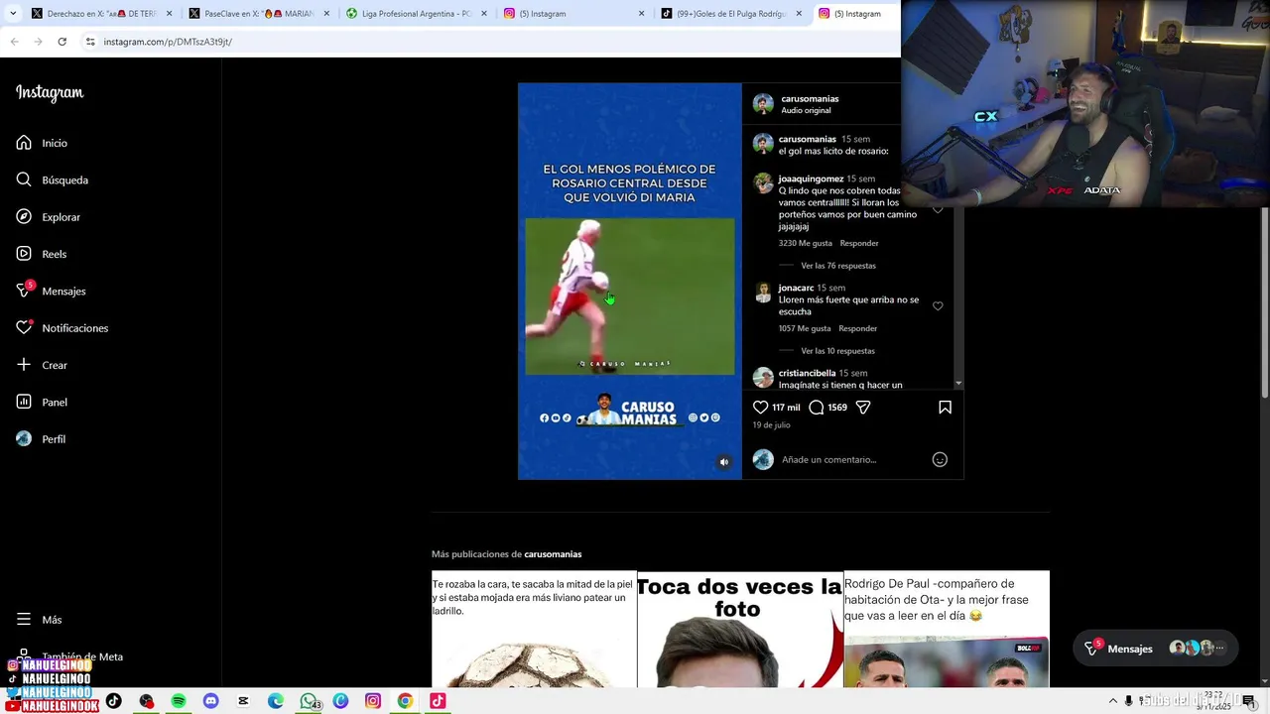
Task: Open the 'Te rozaba la cara' post thumbnail
Action: click(534, 629)
